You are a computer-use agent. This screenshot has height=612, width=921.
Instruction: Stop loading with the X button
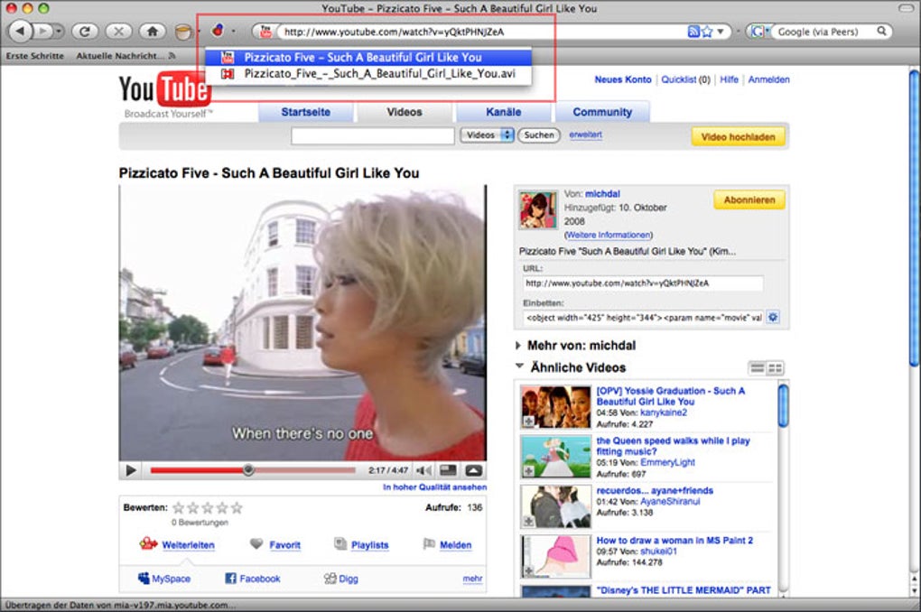pyautogui.click(x=118, y=31)
